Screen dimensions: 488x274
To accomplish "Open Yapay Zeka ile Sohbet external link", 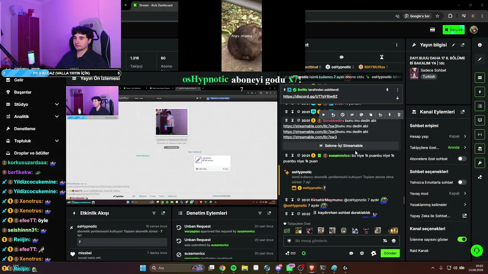I will click(464, 216).
